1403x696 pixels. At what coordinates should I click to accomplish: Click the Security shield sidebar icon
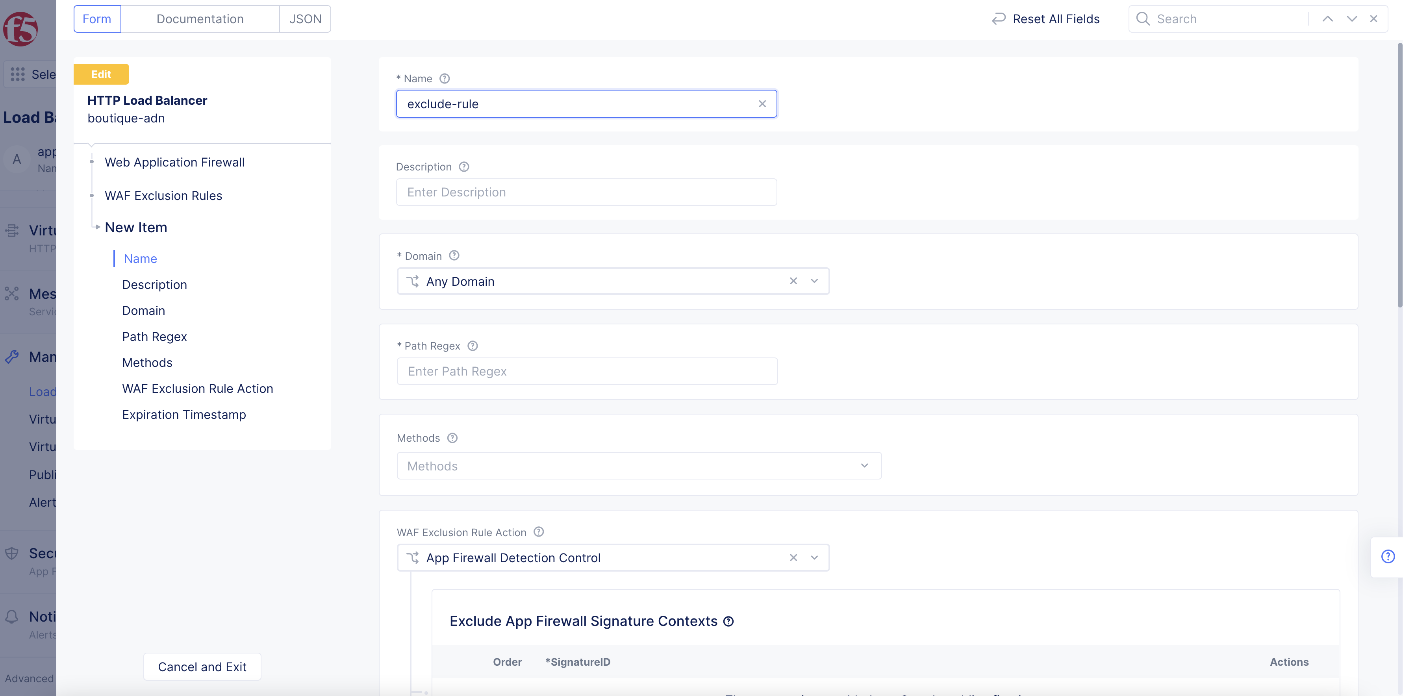(12, 553)
